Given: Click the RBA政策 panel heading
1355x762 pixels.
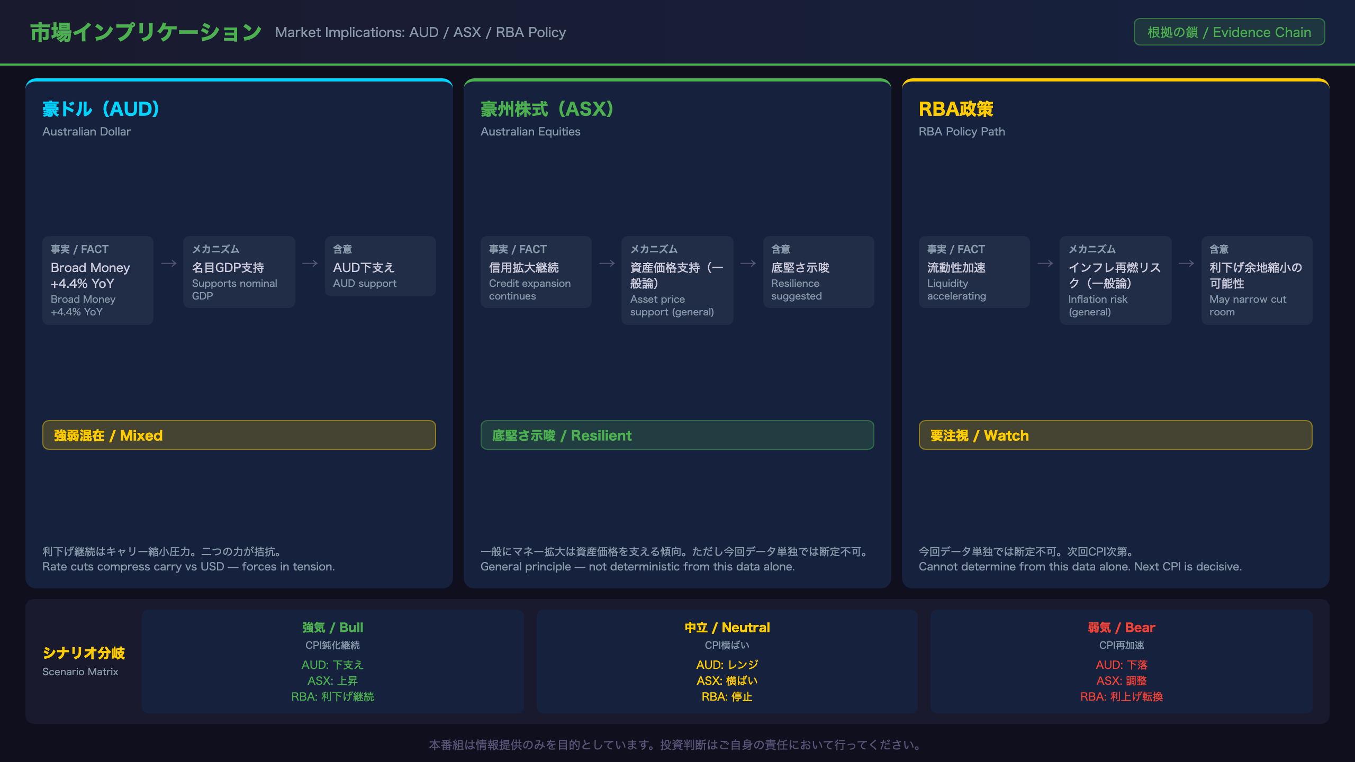Looking at the screenshot, I should click(956, 109).
